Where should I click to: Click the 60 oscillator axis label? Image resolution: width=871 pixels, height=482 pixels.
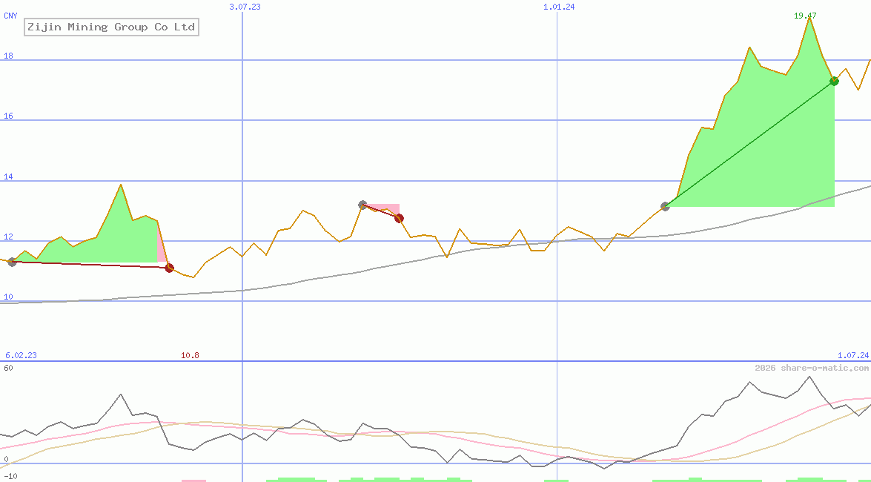8,367
